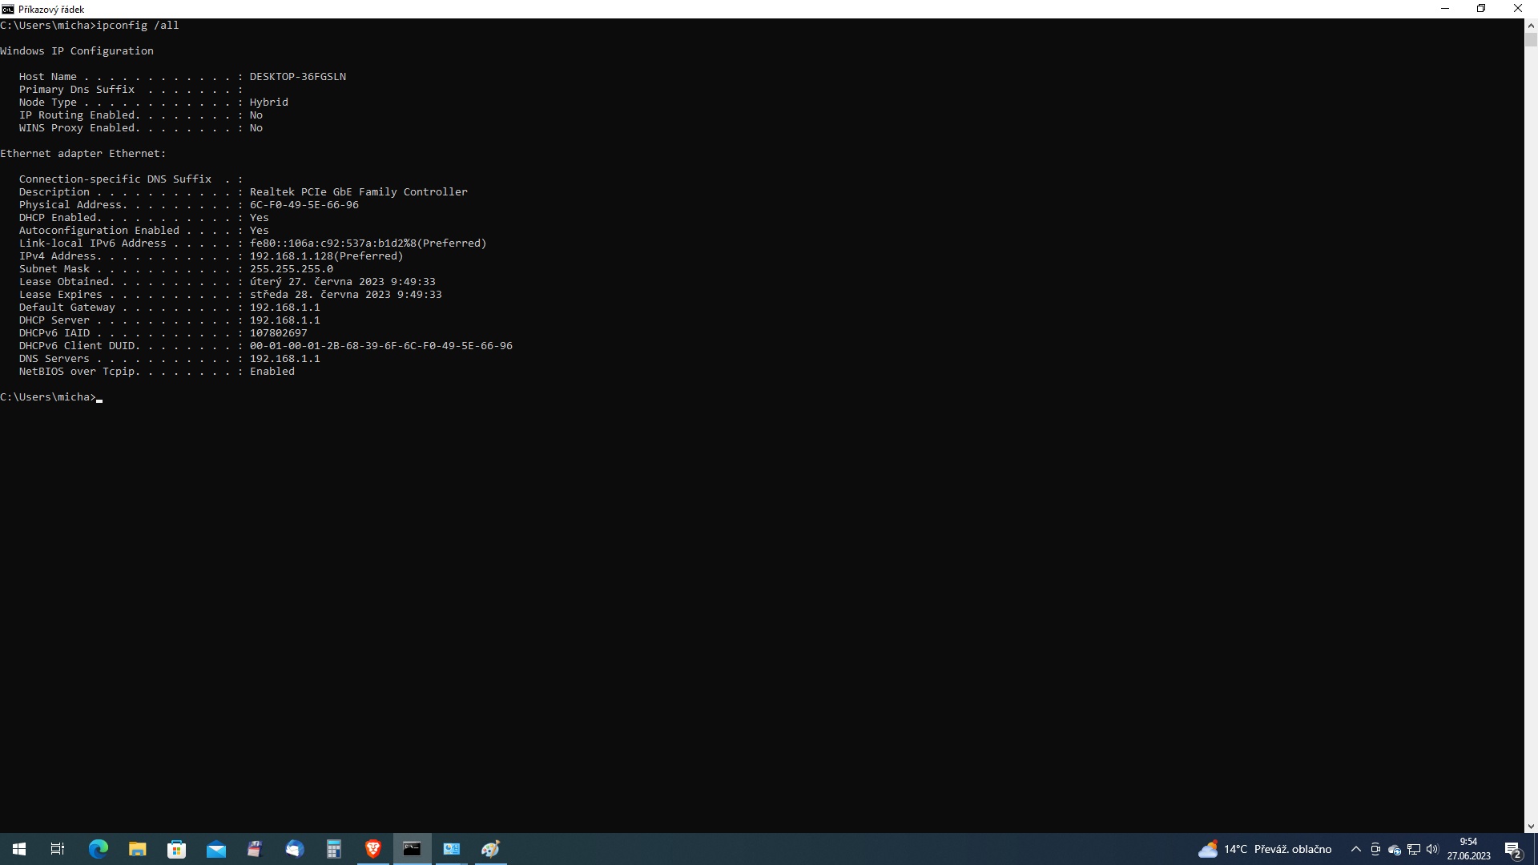Screen dimensions: 1538x865
Task: Open the Thunderbird icon in taskbar
Action: (295, 849)
